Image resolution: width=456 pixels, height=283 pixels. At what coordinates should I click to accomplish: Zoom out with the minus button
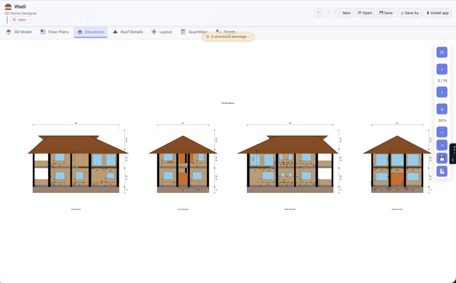(x=442, y=132)
